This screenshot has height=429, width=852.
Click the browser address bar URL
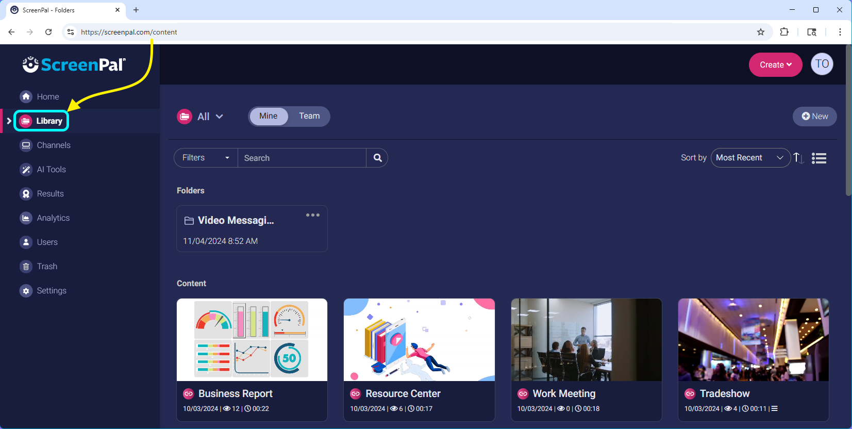point(129,32)
